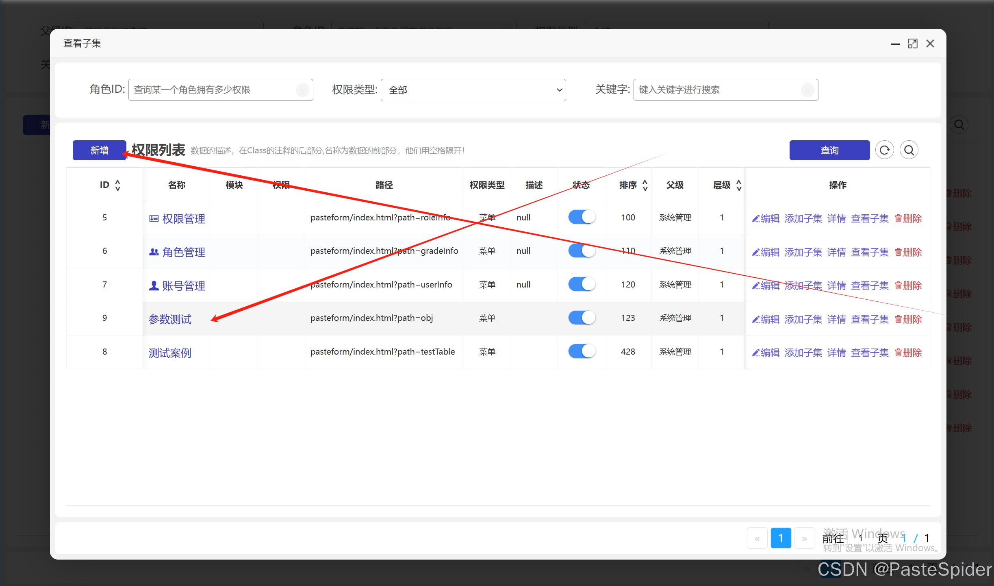Select page 1 in pagination

[x=781, y=538]
